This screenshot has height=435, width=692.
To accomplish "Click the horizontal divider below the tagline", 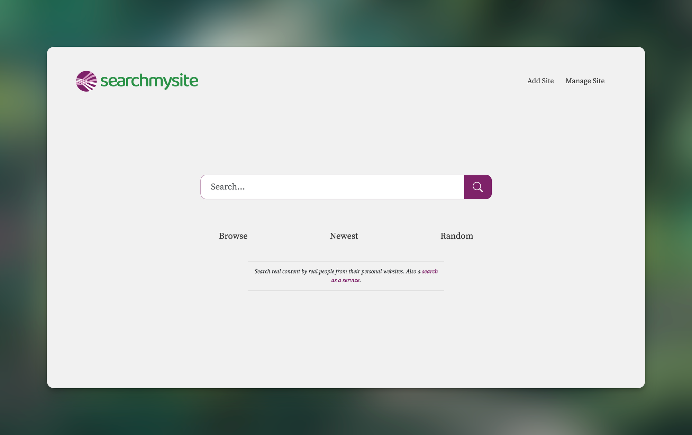I will pos(346,290).
